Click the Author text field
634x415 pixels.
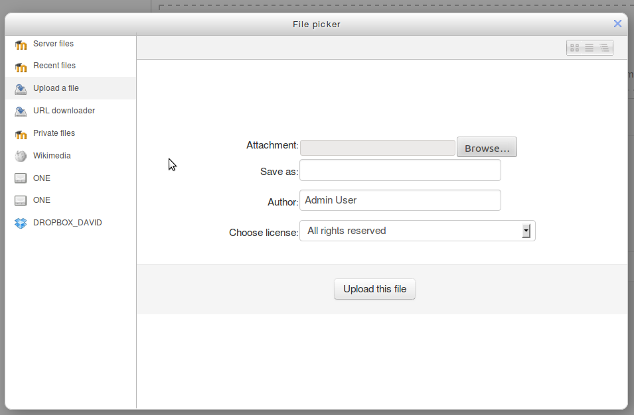pos(400,200)
